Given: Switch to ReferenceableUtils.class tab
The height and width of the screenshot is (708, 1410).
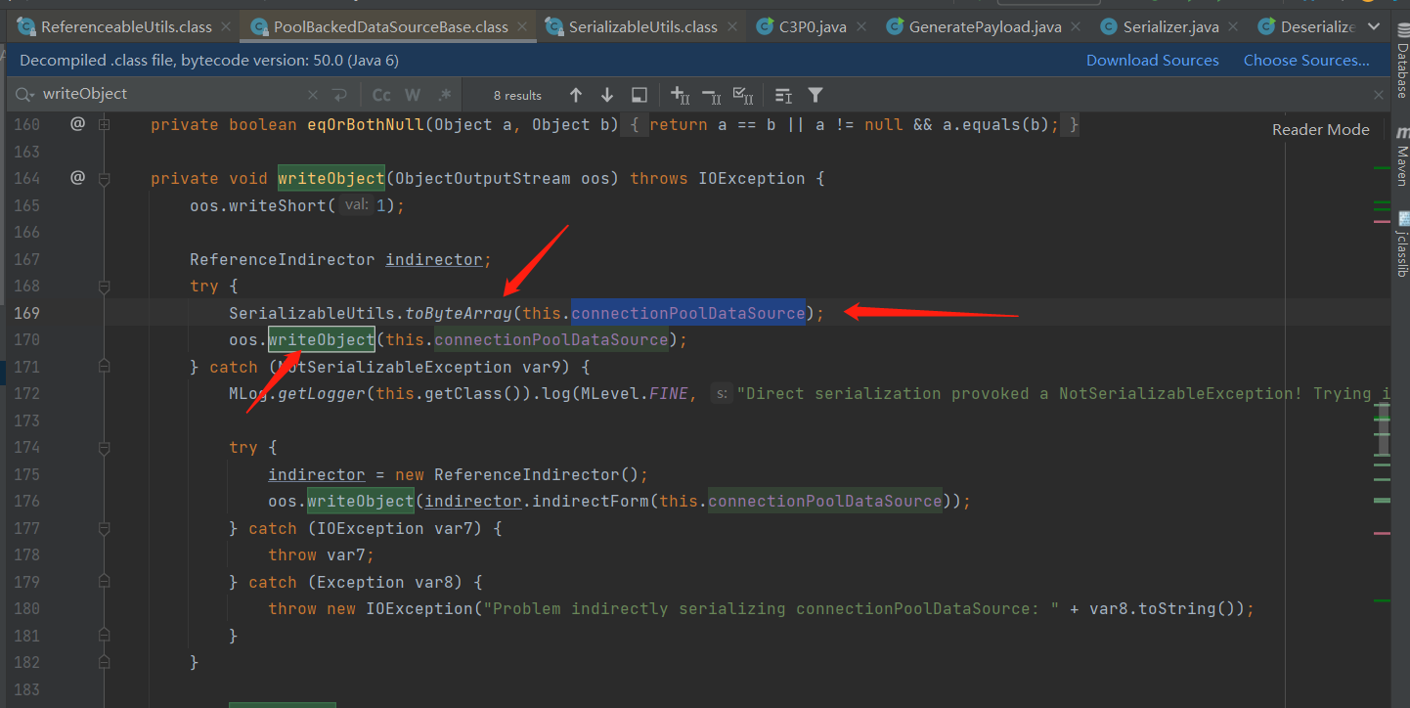Looking at the screenshot, I should click(x=126, y=26).
